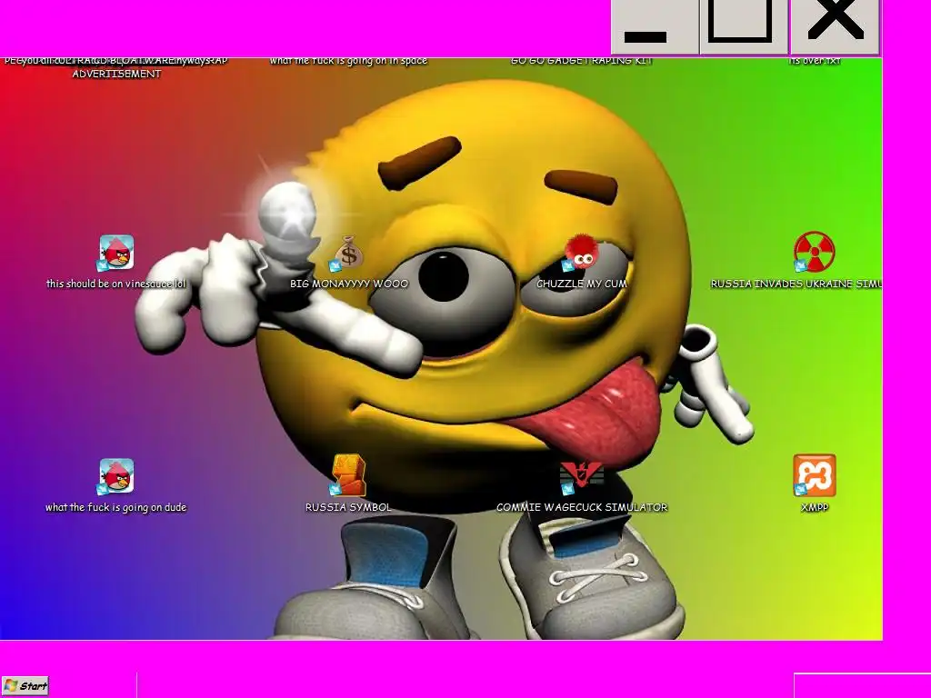Click the label ending 'going on in space'

tap(348, 61)
